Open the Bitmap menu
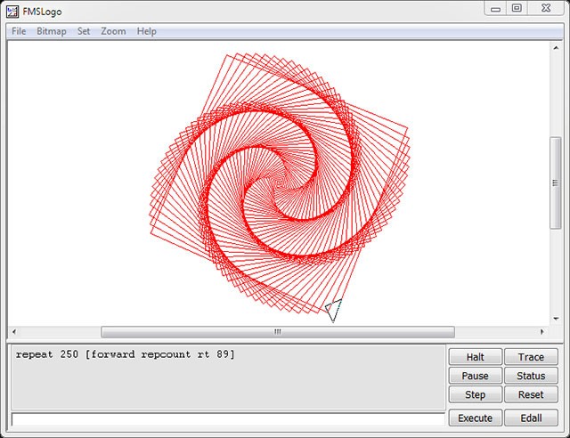This screenshot has width=570, height=438. pyautogui.click(x=52, y=31)
